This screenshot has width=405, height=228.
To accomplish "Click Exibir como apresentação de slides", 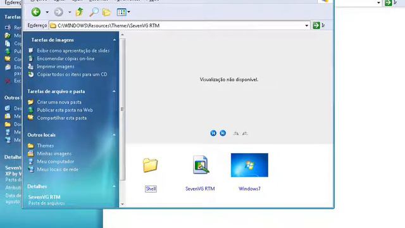I will (73, 51).
